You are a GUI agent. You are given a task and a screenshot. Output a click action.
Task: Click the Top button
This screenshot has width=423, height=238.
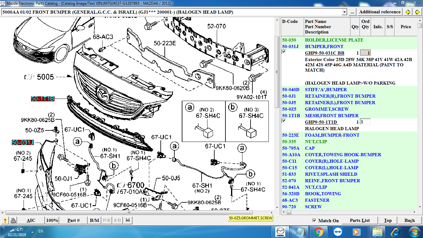[388, 220]
